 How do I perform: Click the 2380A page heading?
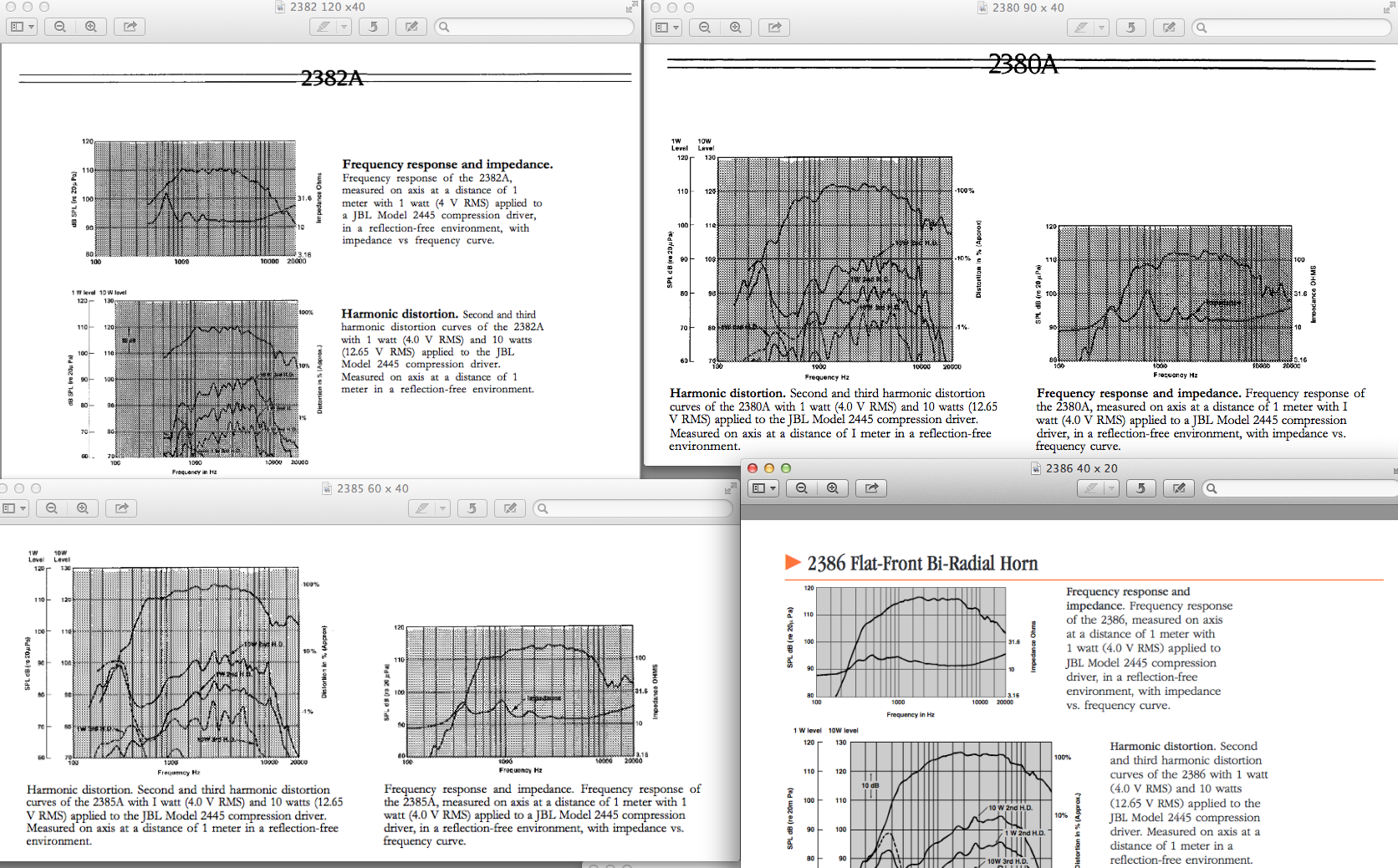click(1023, 64)
